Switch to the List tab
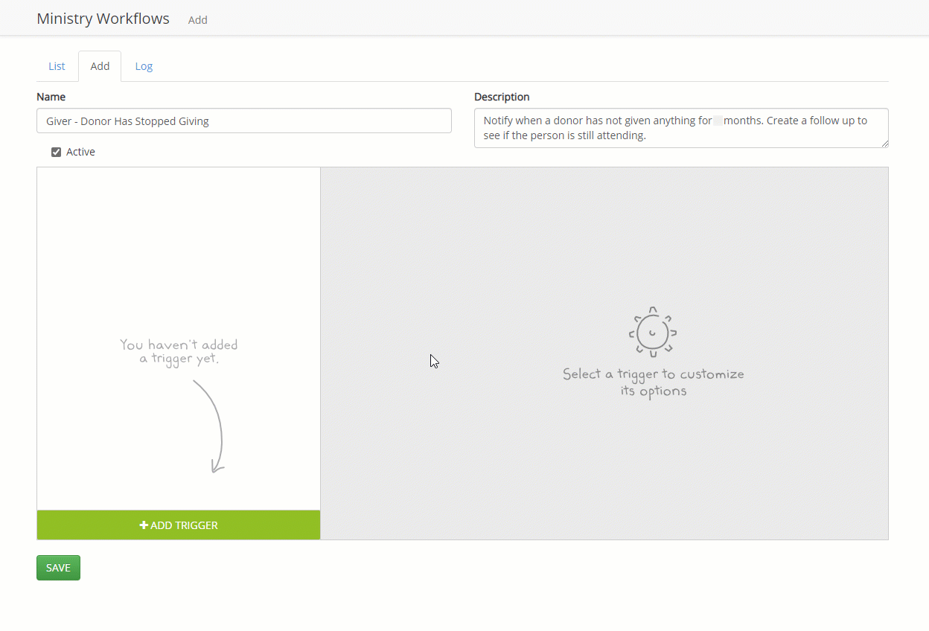This screenshot has width=929, height=631. click(x=57, y=66)
